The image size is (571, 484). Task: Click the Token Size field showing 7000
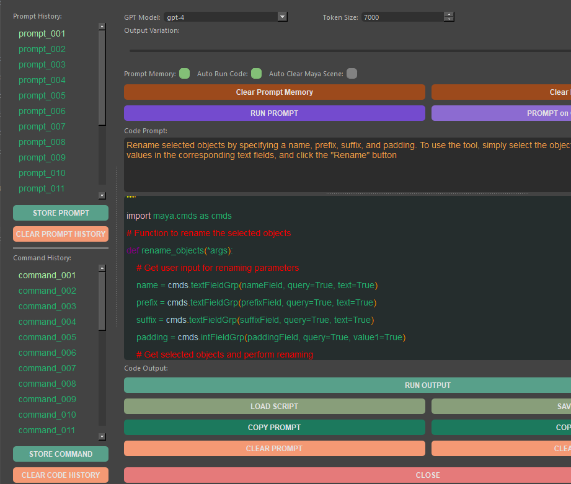pos(402,17)
